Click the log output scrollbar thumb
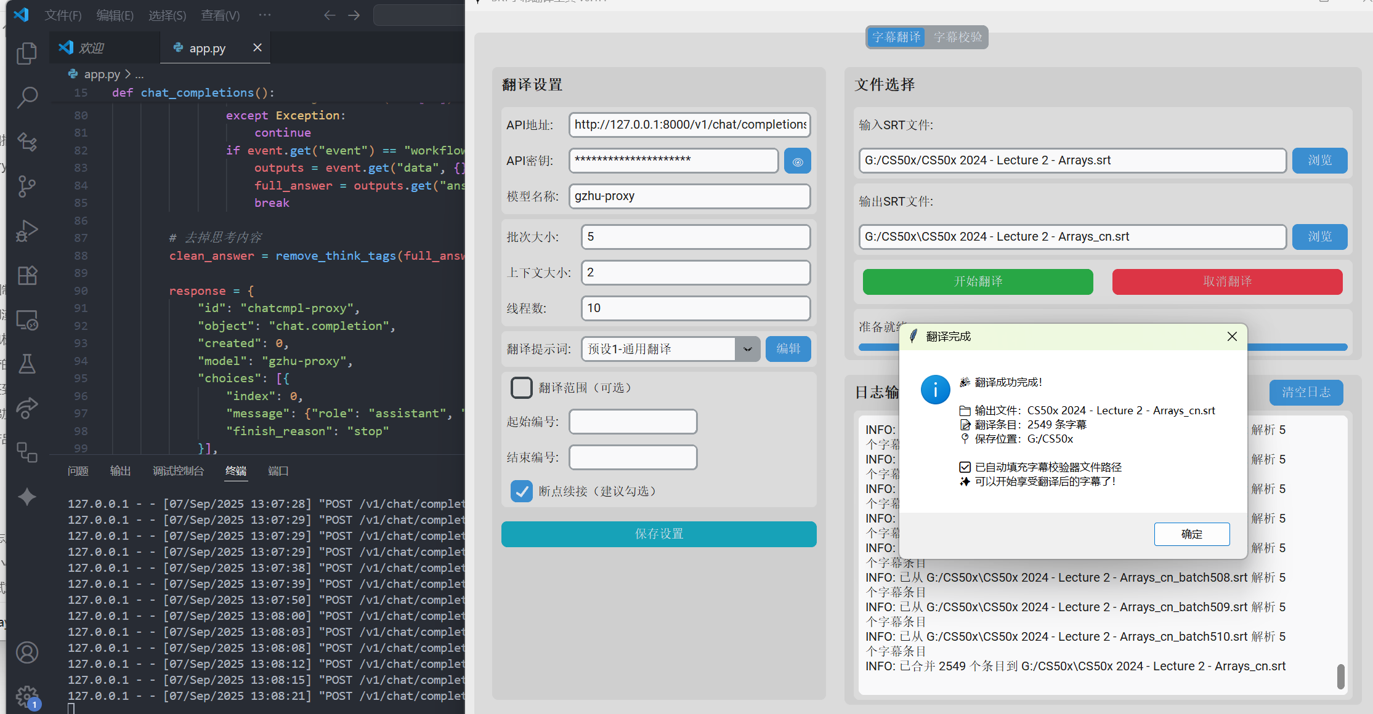Screen dimensions: 1373x714 1340,676
